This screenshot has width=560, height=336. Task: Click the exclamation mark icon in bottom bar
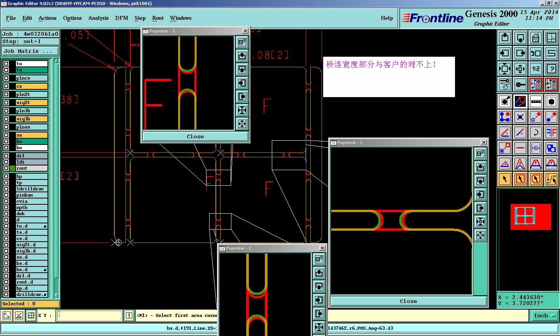[x=129, y=316]
